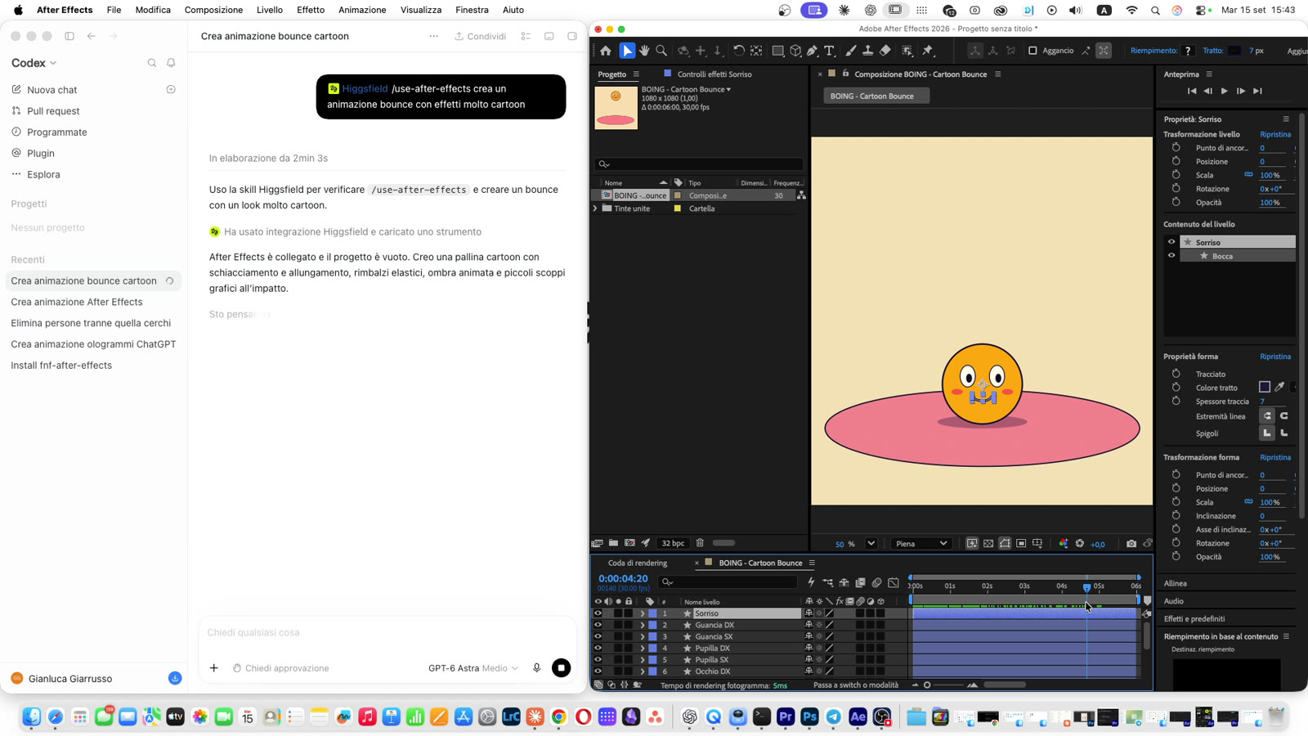Image resolution: width=1308 pixels, height=736 pixels.
Task: Select the Eraser tool
Action: point(885,51)
